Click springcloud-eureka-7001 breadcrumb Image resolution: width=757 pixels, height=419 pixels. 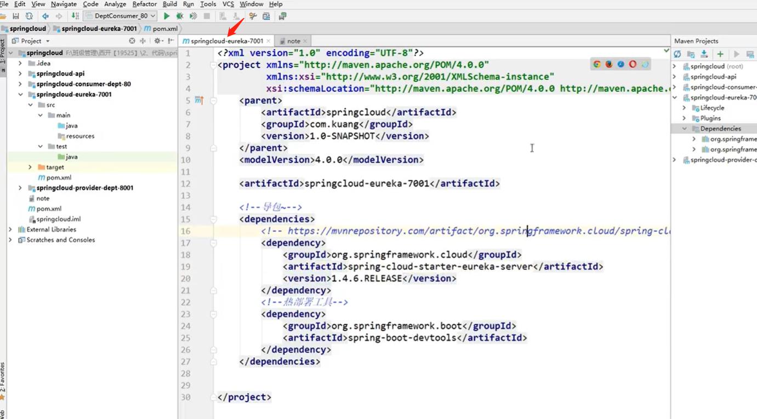pyautogui.click(x=95, y=28)
